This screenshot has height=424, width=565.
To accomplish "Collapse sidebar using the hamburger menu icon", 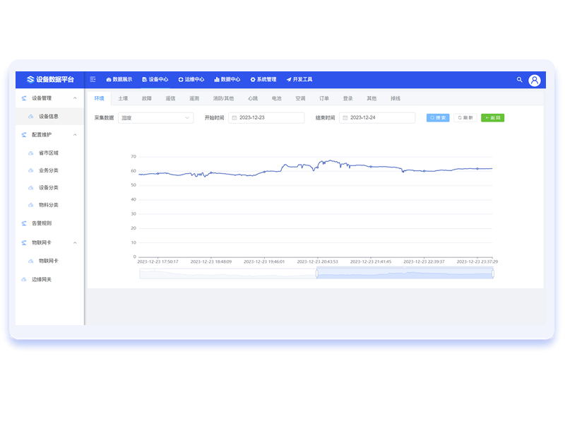I will click(x=93, y=80).
